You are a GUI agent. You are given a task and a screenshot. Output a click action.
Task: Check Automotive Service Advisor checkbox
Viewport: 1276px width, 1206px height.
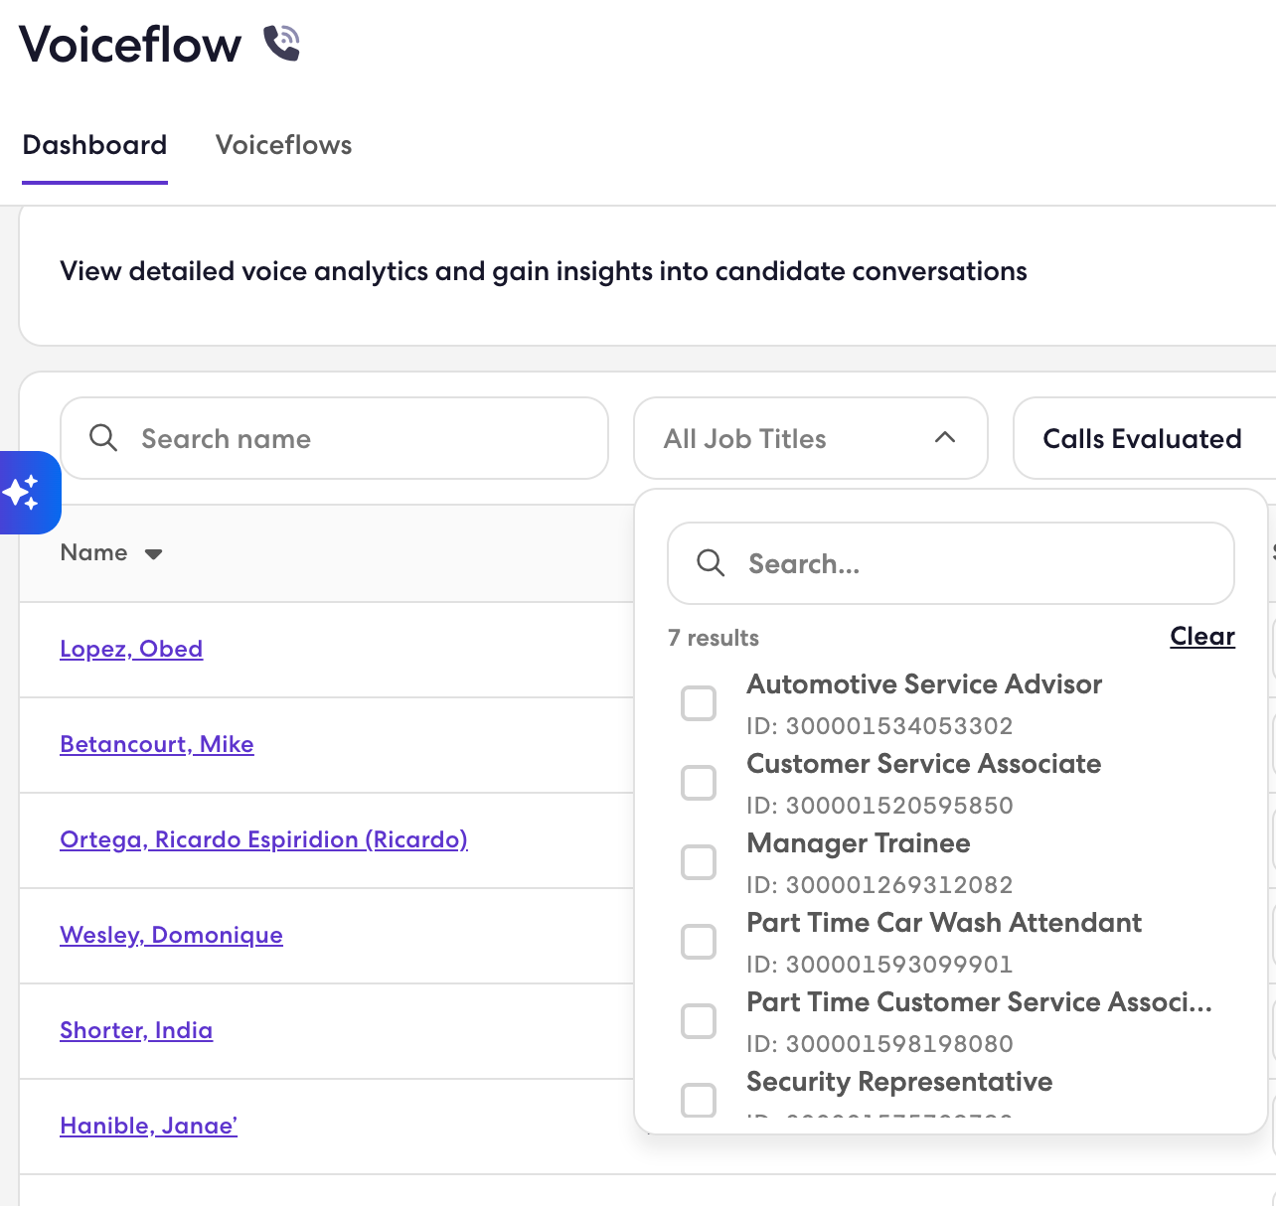pos(699,703)
